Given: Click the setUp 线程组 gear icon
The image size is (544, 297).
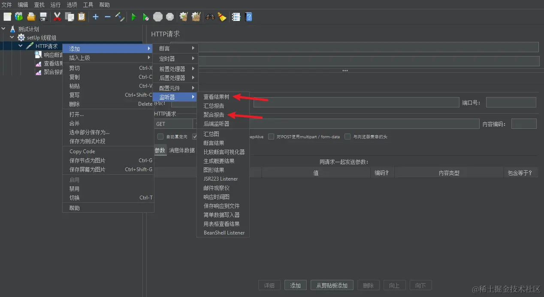Looking at the screenshot, I should (x=21, y=38).
